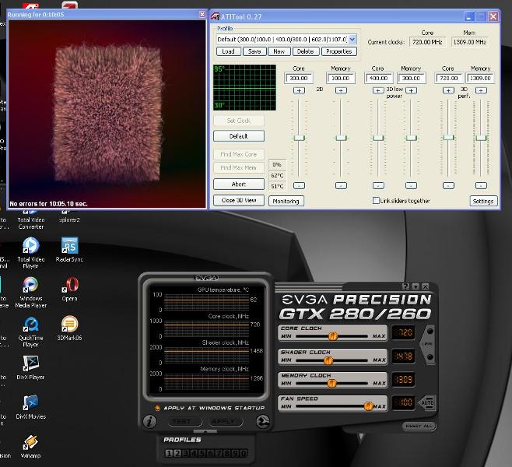Image resolution: width=512 pixels, height=467 pixels.
Task: Click the 3D perf. Core slider thumb
Action: tap(448, 138)
